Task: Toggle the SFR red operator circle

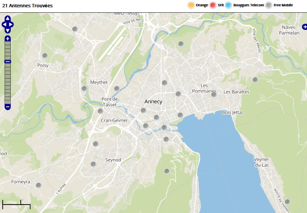Action: [213, 5]
